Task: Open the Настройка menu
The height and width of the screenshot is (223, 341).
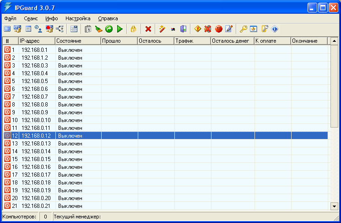Action: point(78,18)
